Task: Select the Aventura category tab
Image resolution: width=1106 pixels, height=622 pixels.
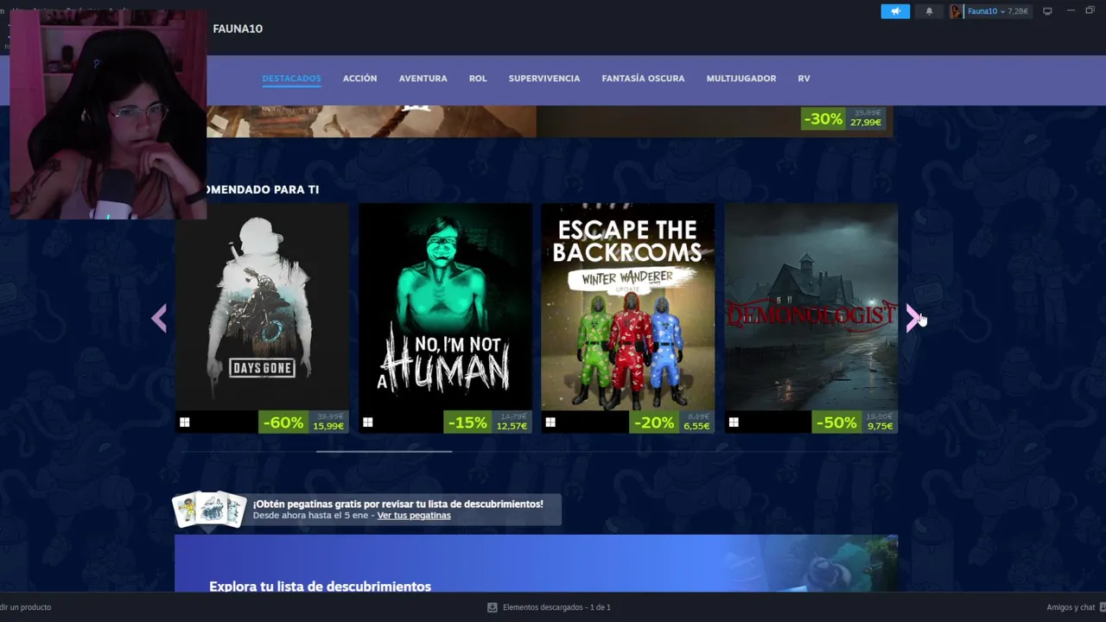Action: [423, 79]
